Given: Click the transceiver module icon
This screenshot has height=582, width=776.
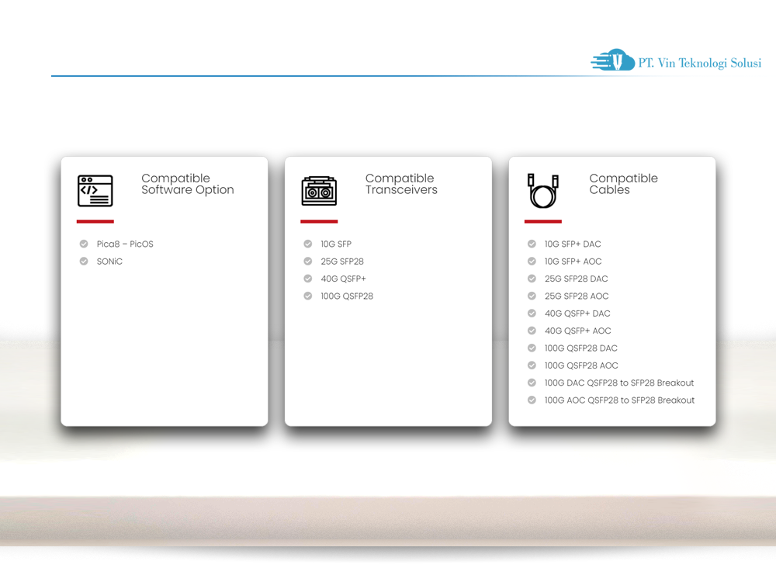Looking at the screenshot, I should pos(319,191).
